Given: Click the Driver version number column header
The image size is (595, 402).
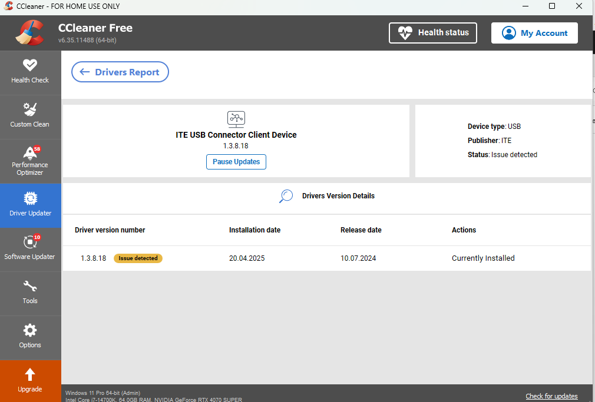Looking at the screenshot, I should pyautogui.click(x=110, y=230).
